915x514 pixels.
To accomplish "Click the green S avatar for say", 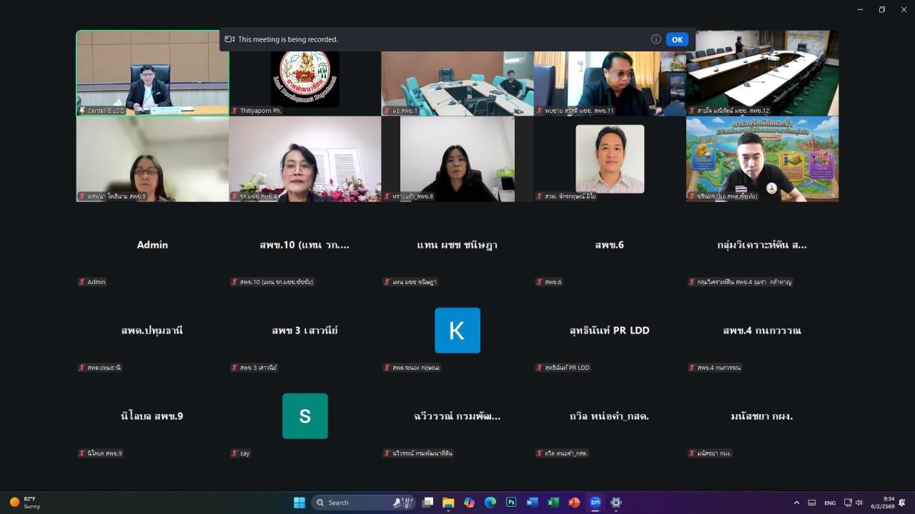I will coord(305,416).
